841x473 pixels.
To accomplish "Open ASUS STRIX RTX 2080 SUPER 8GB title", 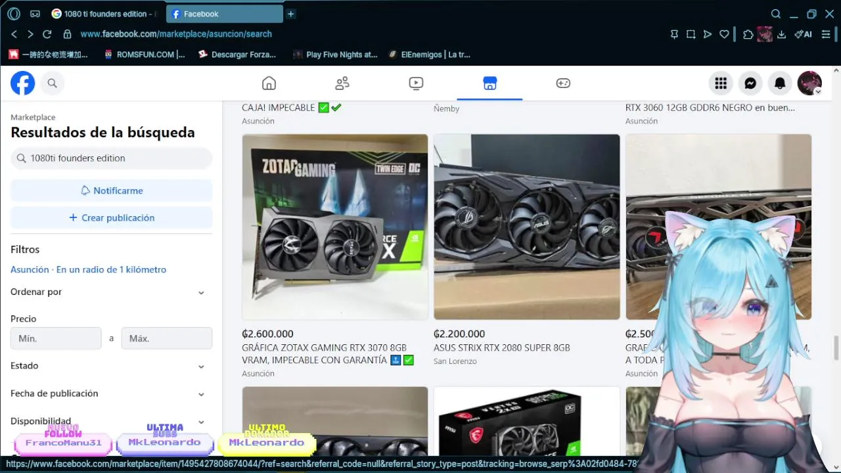I will point(502,348).
